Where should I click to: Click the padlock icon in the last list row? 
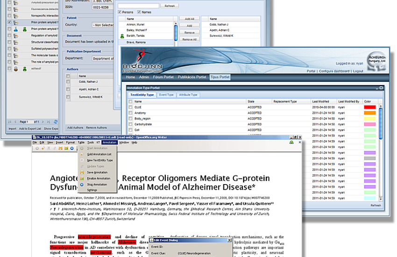[x=15, y=68]
